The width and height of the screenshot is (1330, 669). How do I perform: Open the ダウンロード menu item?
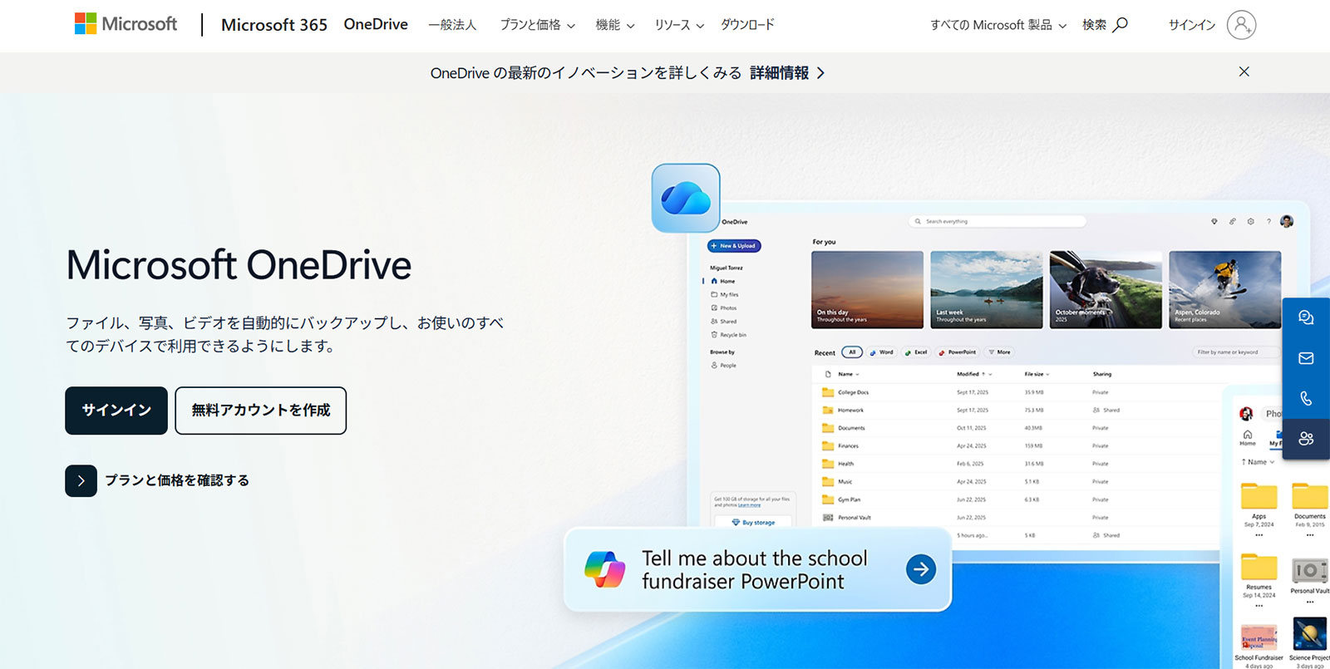point(747,25)
